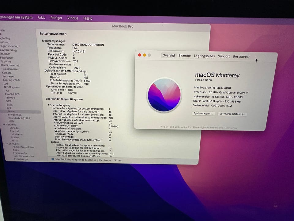Image resolution: width=294 pixels, height=221 pixels.
Task: Click the macOS Monterey logo image
Action: click(164, 95)
